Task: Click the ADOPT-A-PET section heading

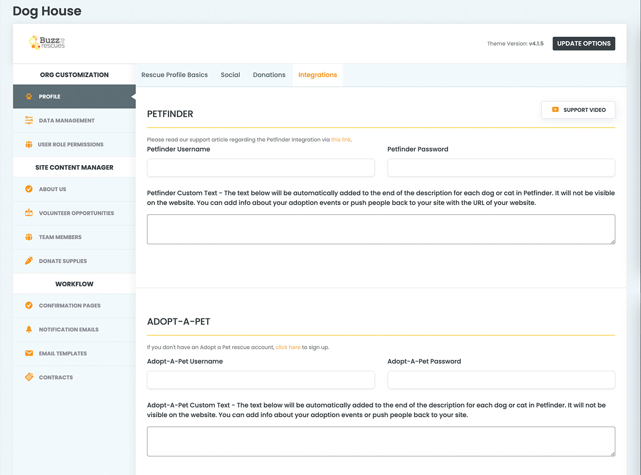Action: [179, 322]
